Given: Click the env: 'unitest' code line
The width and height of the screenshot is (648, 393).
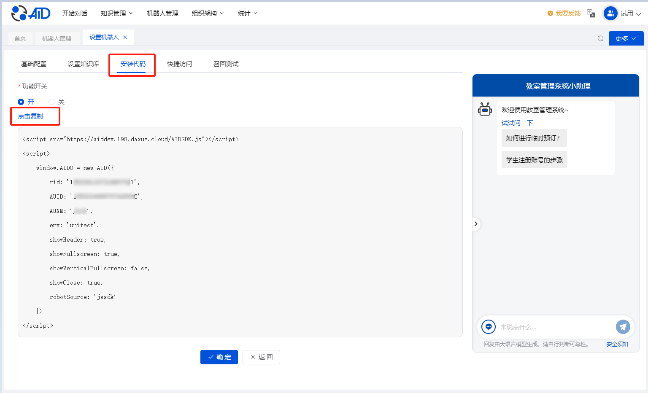Looking at the screenshot, I should click(x=74, y=225).
